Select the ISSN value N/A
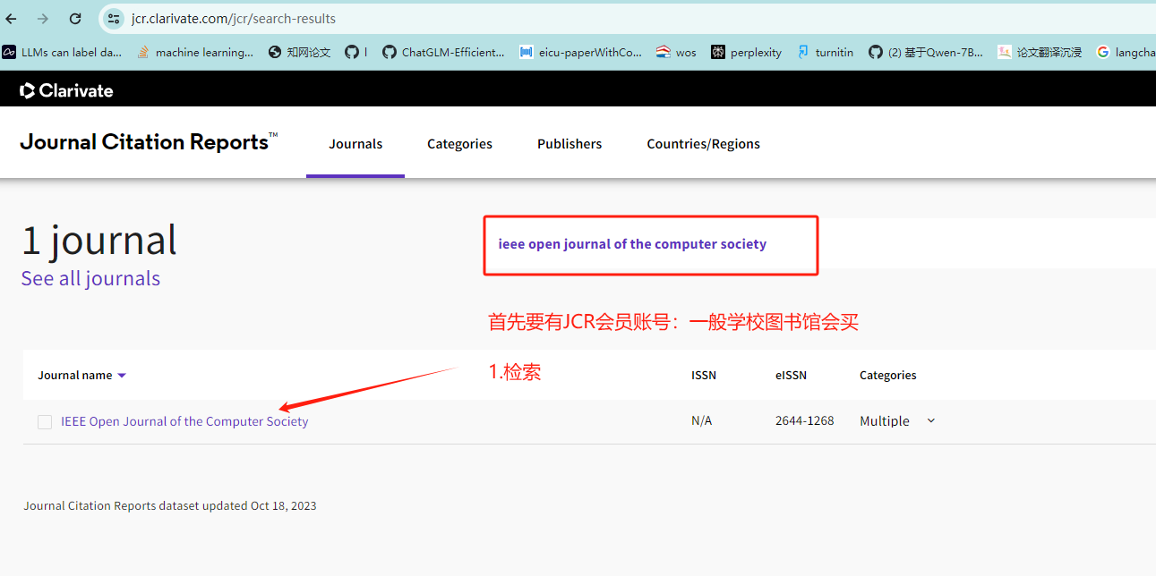The height and width of the screenshot is (576, 1156). click(701, 420)
